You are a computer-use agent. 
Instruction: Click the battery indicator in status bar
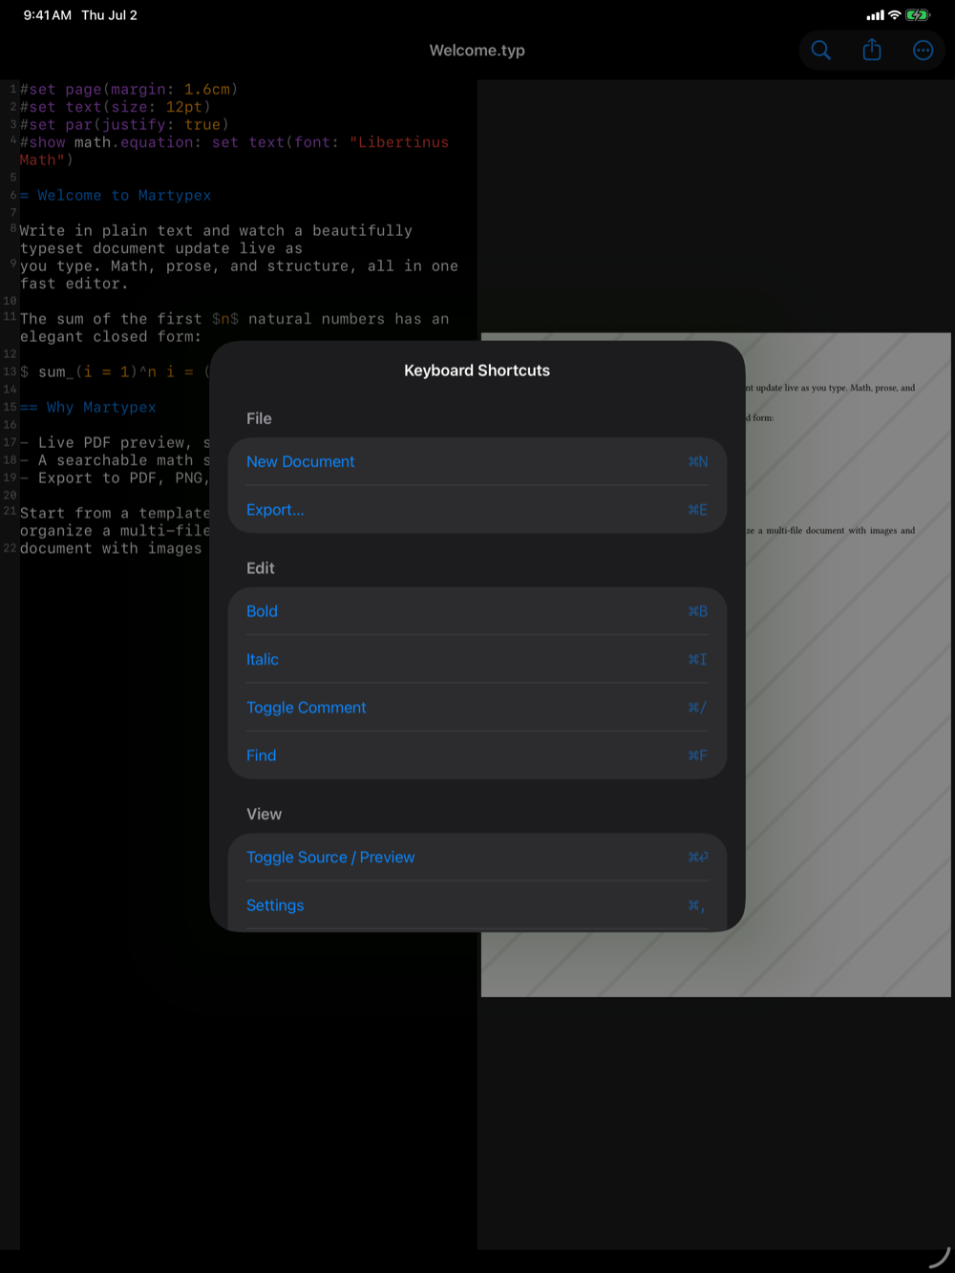click(x=918, y=15)
